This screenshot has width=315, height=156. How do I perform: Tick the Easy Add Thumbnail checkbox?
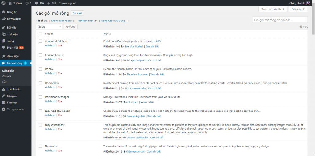40,111
